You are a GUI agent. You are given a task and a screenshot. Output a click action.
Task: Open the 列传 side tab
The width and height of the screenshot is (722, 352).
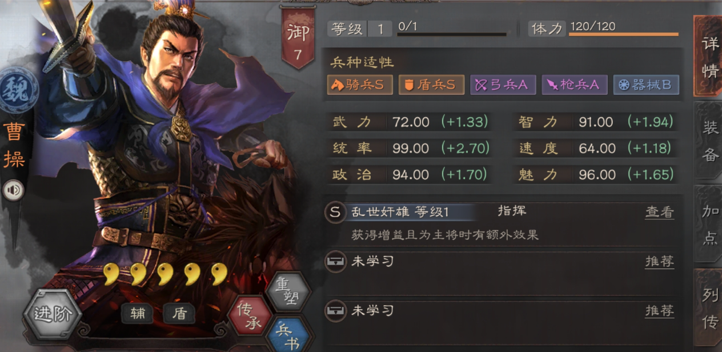click(709, 307)
